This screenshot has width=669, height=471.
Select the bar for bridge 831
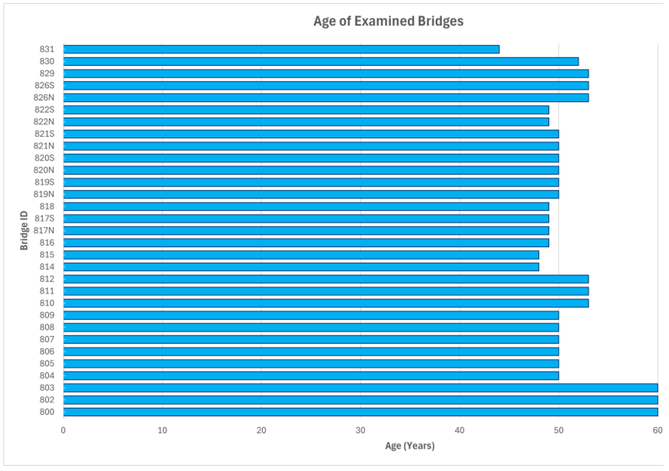pyautogui.click(x=281, y=49)
